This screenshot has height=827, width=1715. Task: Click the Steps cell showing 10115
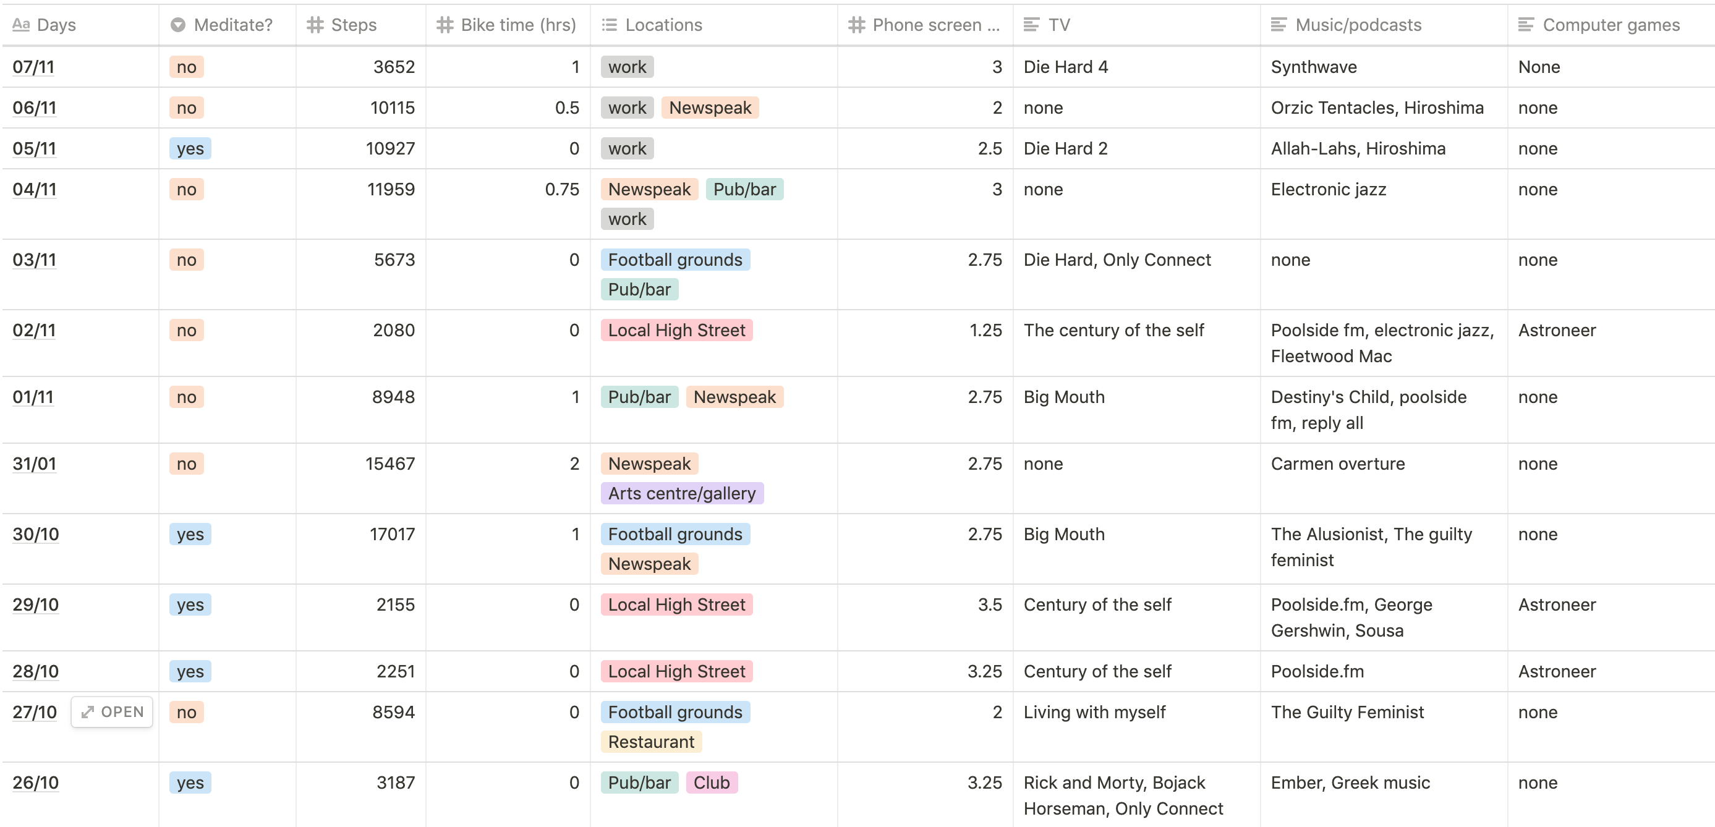pos(361,109)
